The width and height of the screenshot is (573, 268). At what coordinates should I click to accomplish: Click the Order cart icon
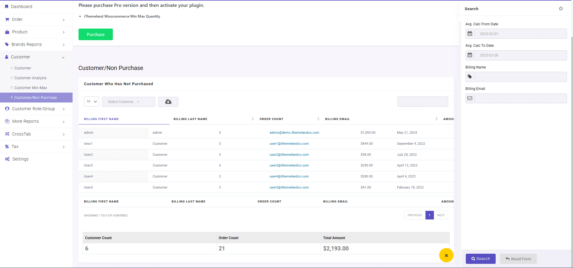click(7, 19)
